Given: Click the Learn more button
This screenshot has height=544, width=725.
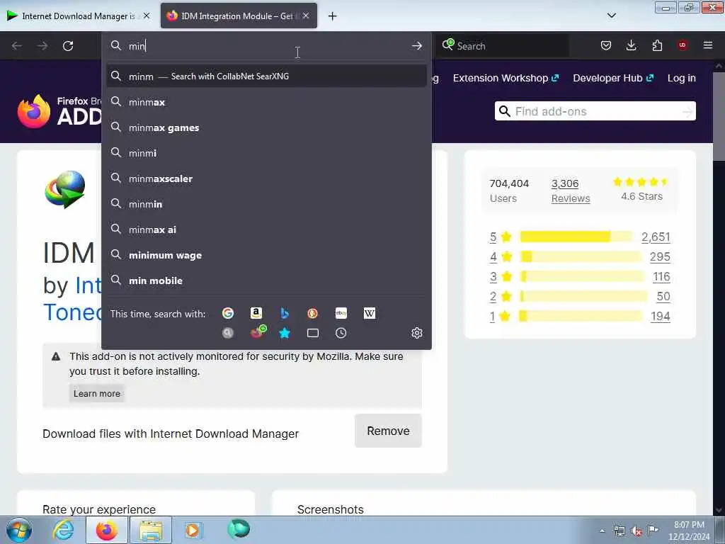Looking at the screenshot, I should (96, 394).
